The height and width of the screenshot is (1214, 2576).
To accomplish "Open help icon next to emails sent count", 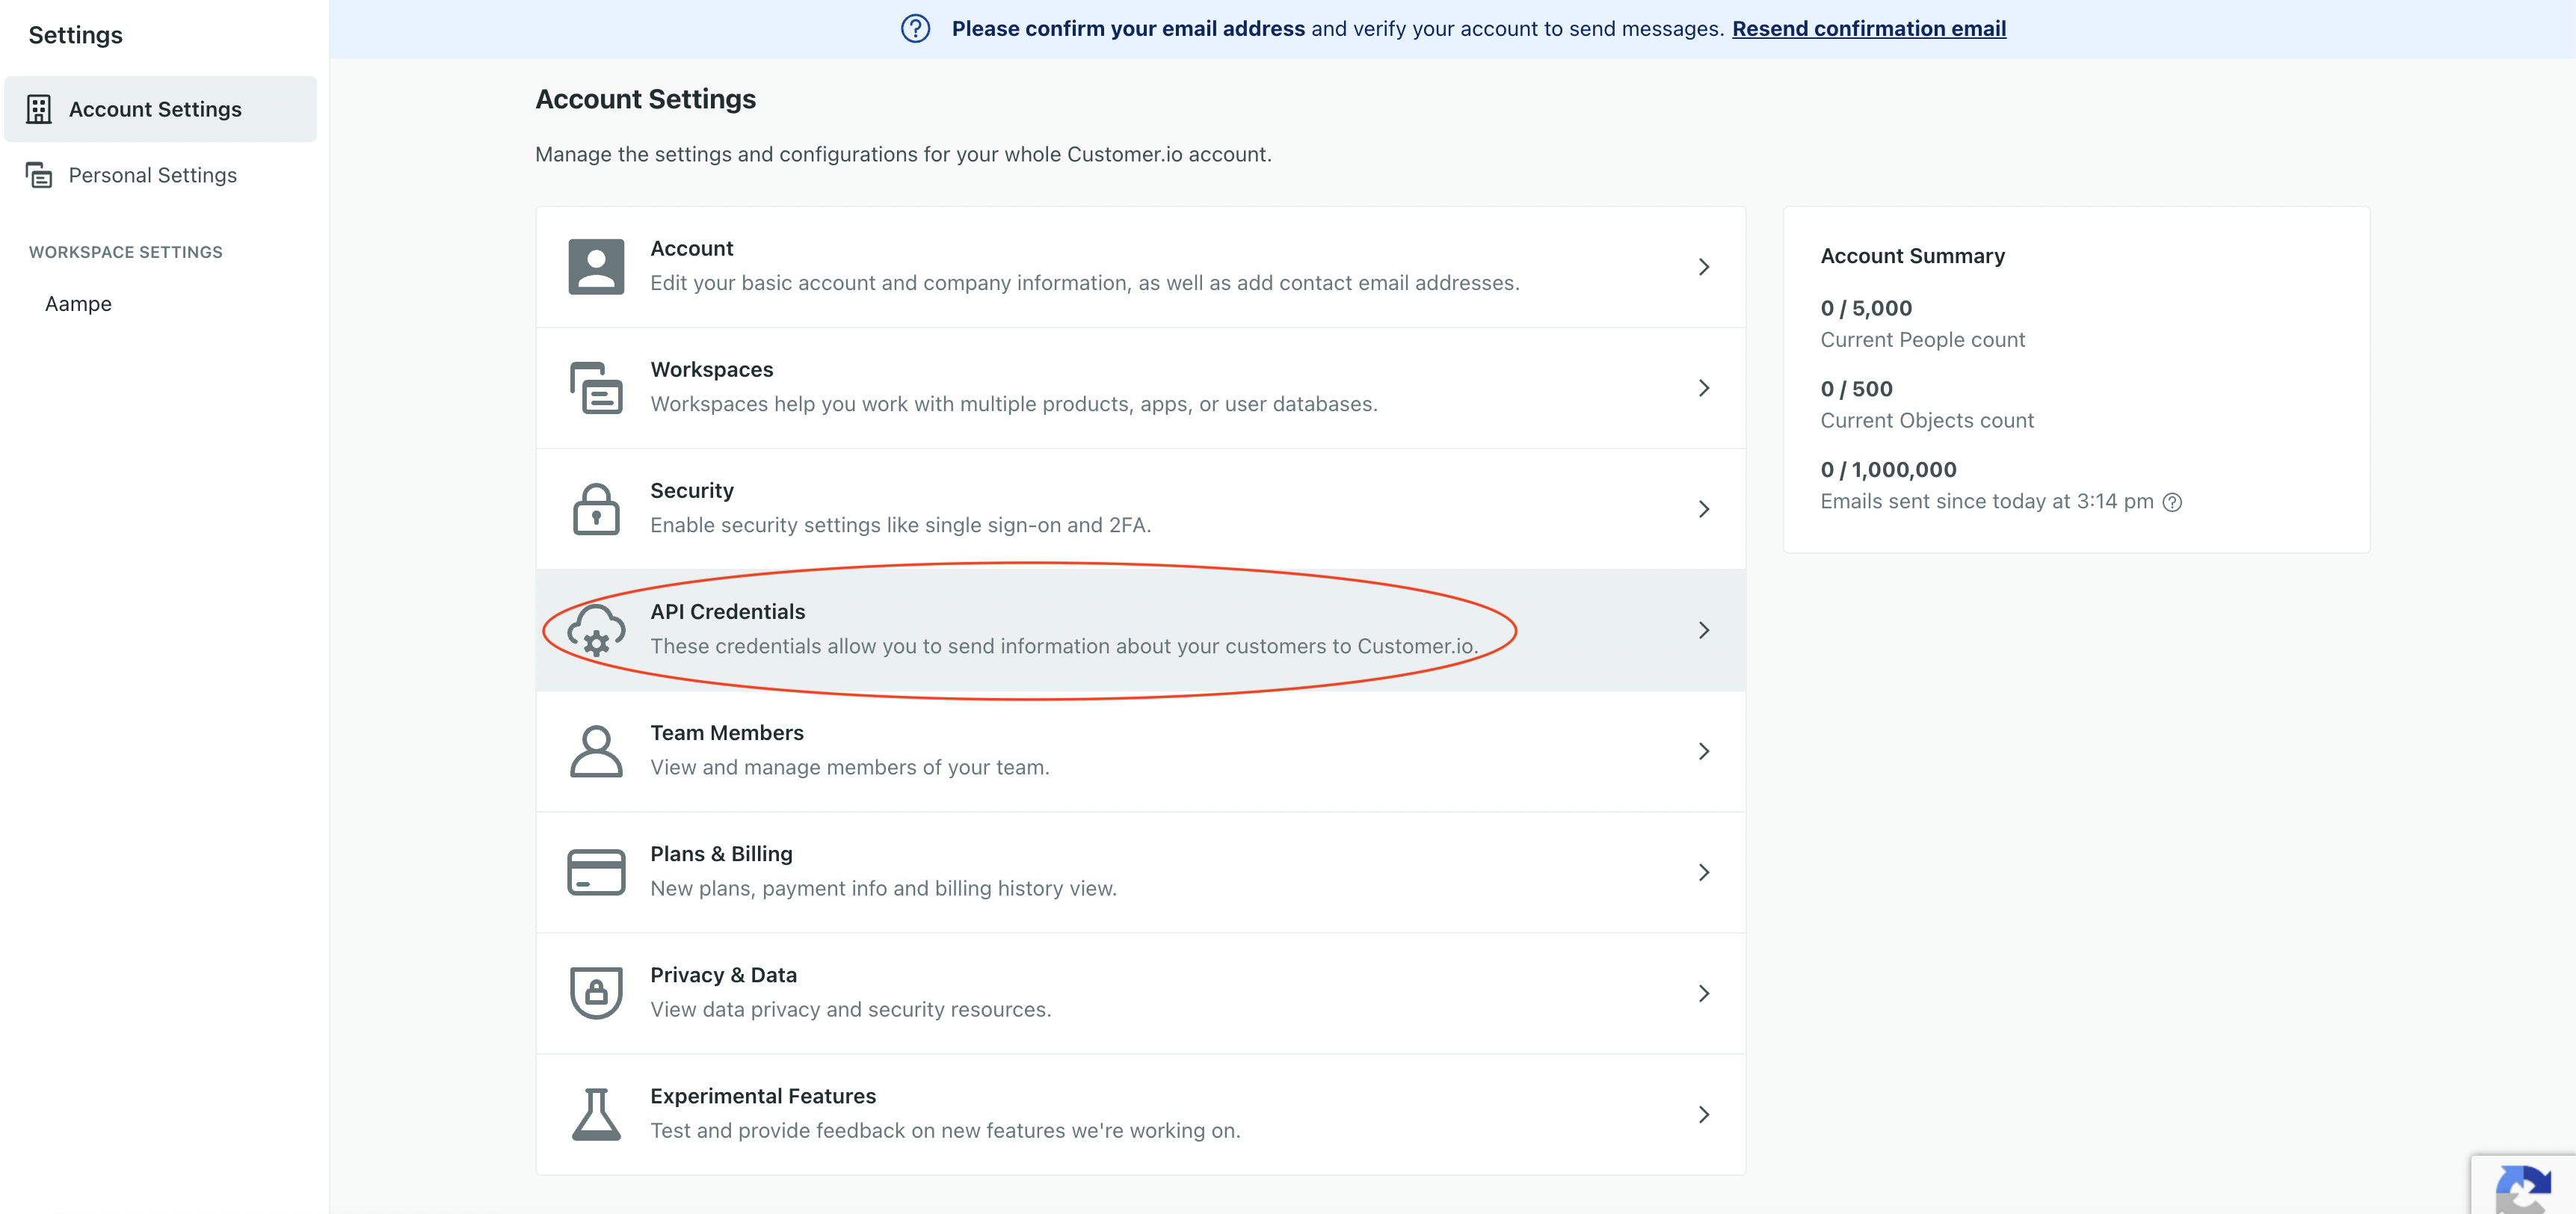I will (x=2172, y=501).
